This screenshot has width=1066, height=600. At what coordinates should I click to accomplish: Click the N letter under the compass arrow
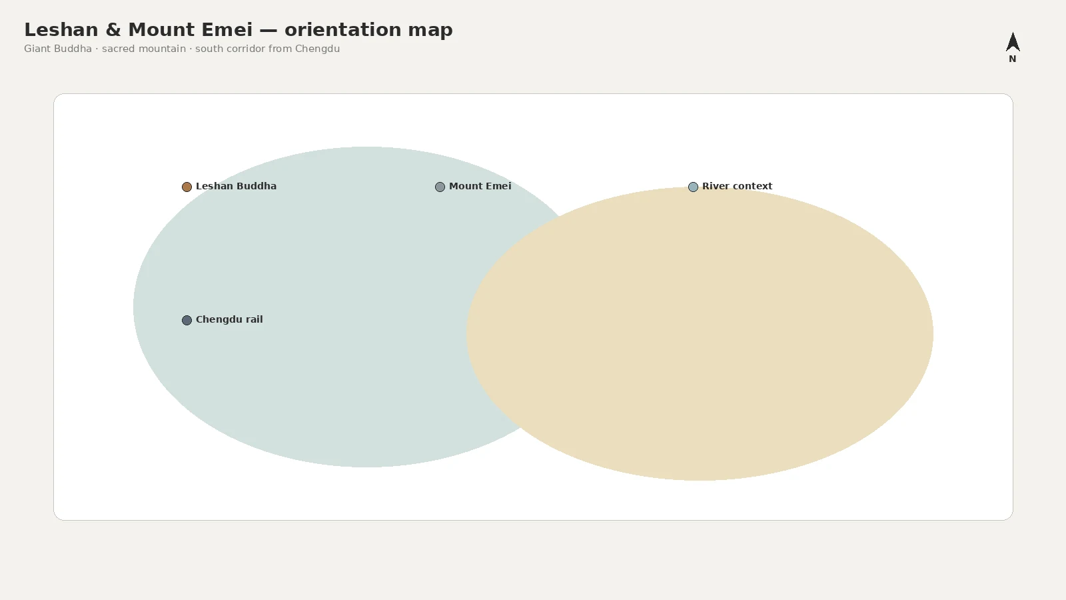[x=1013, y=59]
